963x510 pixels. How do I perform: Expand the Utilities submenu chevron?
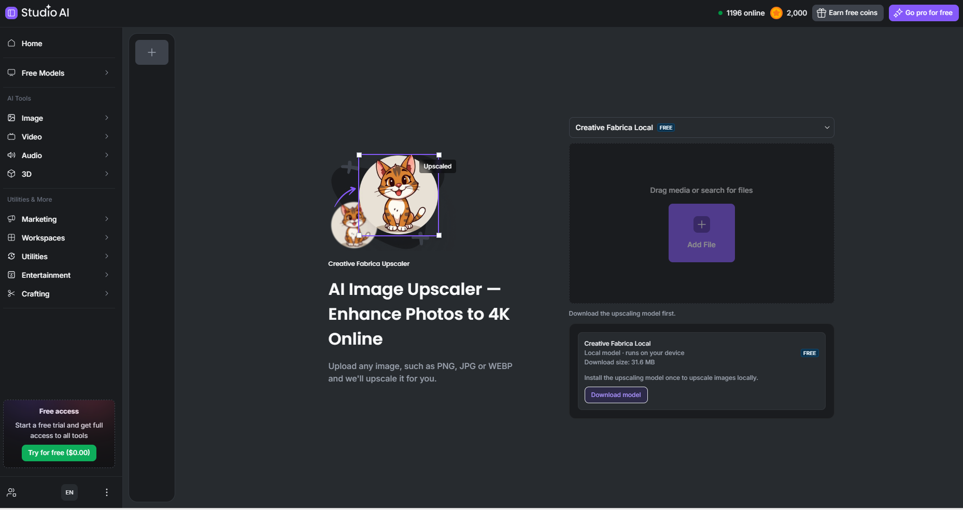pos(107,256)
